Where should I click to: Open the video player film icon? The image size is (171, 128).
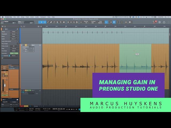click(126, 22)
